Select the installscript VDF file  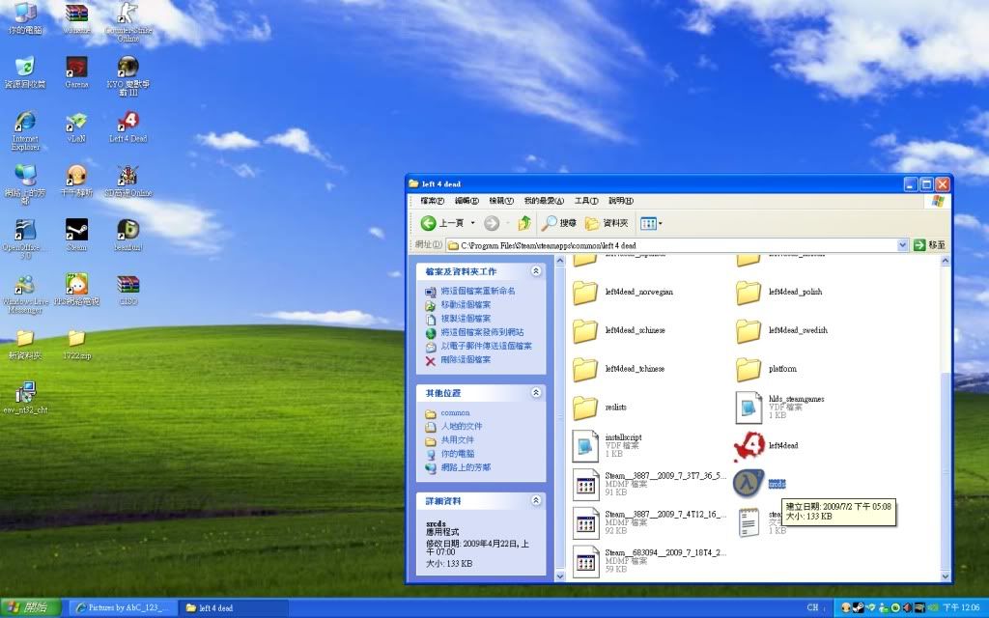click(x=585, y=445)
